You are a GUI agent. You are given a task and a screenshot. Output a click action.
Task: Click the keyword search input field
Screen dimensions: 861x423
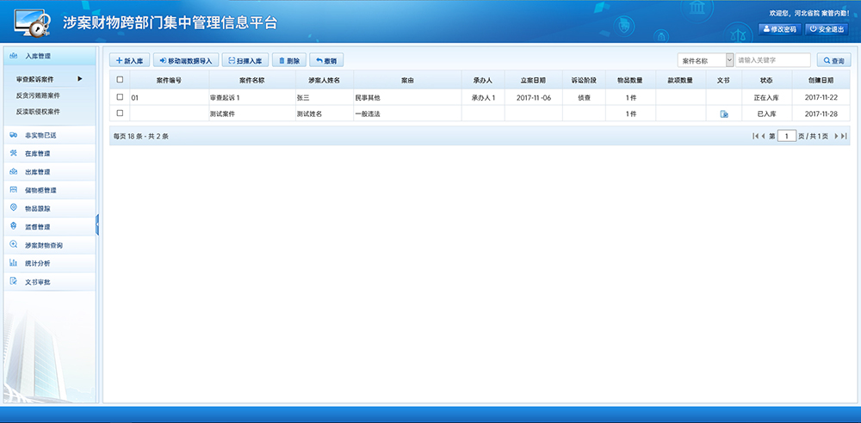coord(772,60)
